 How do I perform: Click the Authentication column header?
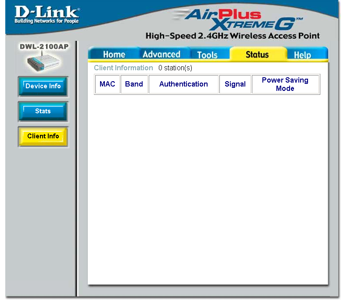click(183, 84)
